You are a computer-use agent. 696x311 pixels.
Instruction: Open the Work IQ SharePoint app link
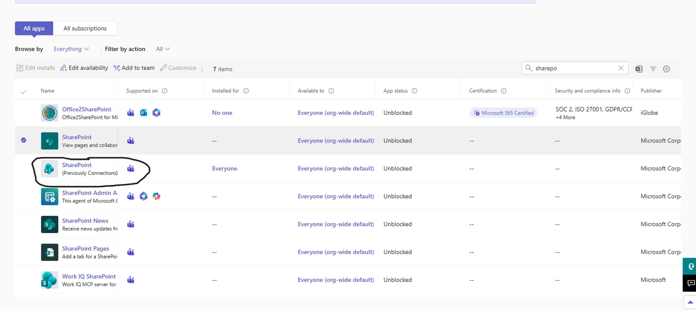coord(89,276)
